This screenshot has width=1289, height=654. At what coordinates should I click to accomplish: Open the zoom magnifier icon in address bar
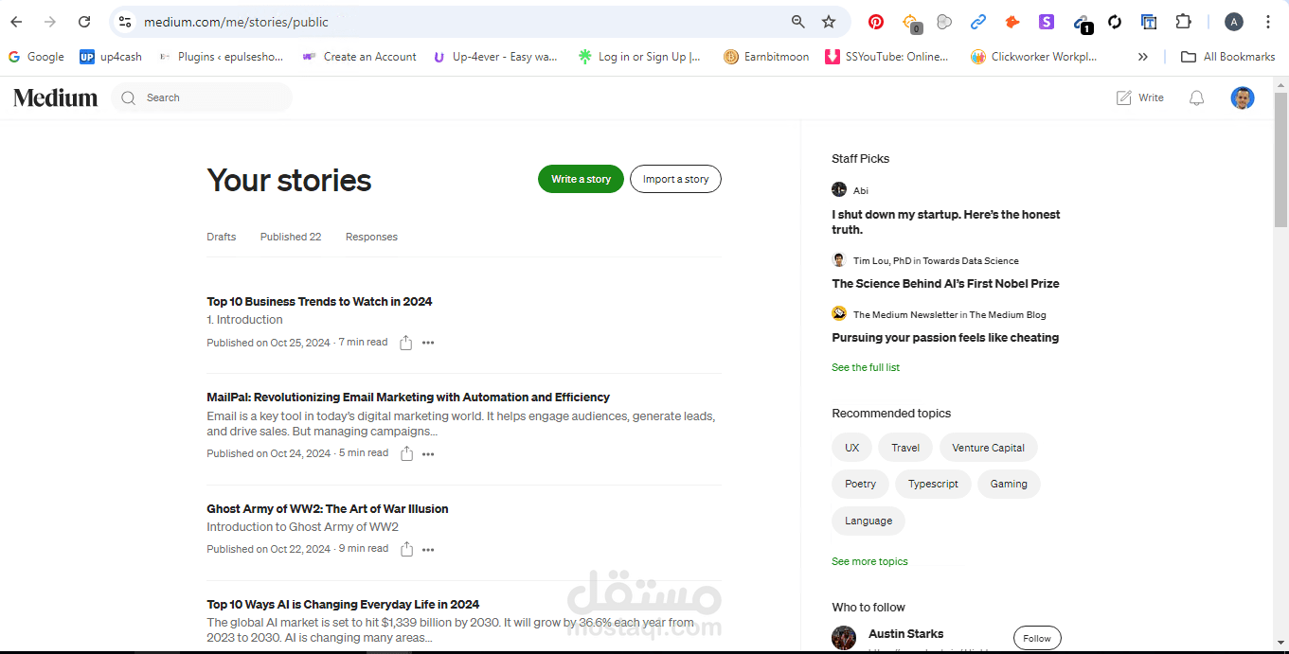[798, 22]
